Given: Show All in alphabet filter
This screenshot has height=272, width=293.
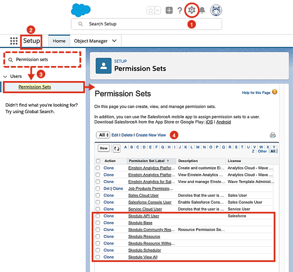Looking at the screenshot, I should [x=273, y=151].
